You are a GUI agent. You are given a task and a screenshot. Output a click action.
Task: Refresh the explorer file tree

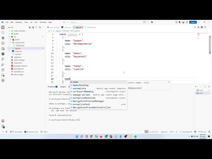36,27
